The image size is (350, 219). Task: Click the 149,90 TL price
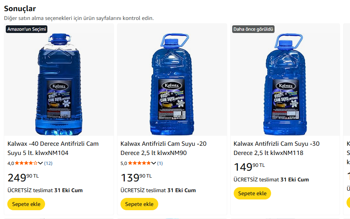pos(249,167)
